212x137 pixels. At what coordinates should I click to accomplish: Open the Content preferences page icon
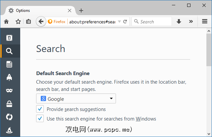click(x=10, y=64)
